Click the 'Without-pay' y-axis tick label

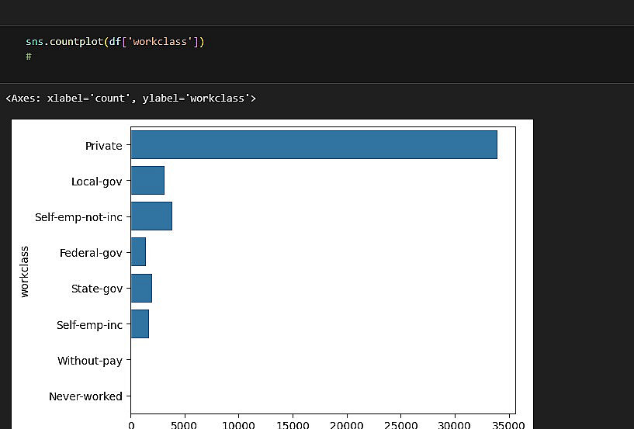pos(90,361)
